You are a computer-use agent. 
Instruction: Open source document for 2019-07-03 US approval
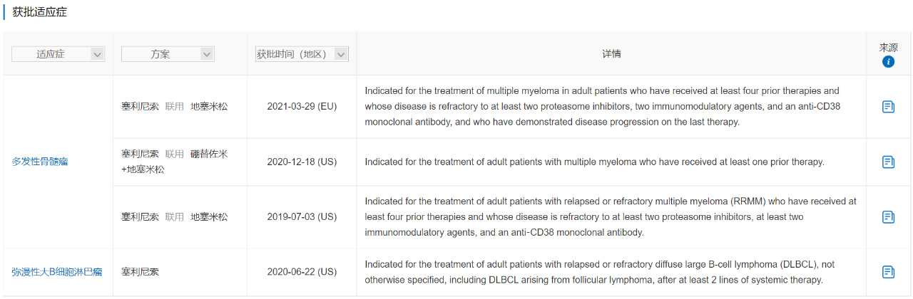[888, 217]
